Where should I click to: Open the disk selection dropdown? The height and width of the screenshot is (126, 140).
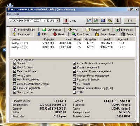coord(58,21)
